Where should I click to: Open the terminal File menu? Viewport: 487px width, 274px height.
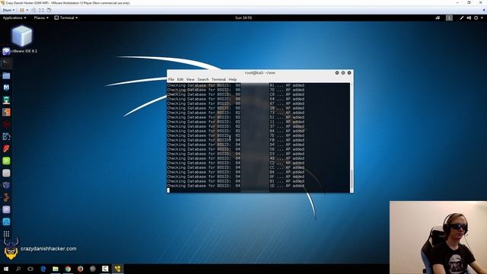(171, 79)
